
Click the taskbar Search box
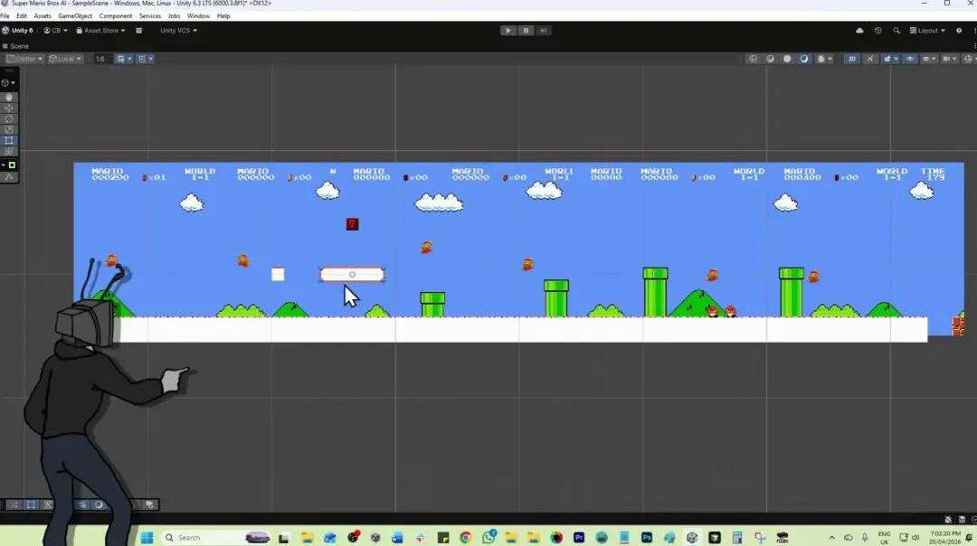click(215, 537)
